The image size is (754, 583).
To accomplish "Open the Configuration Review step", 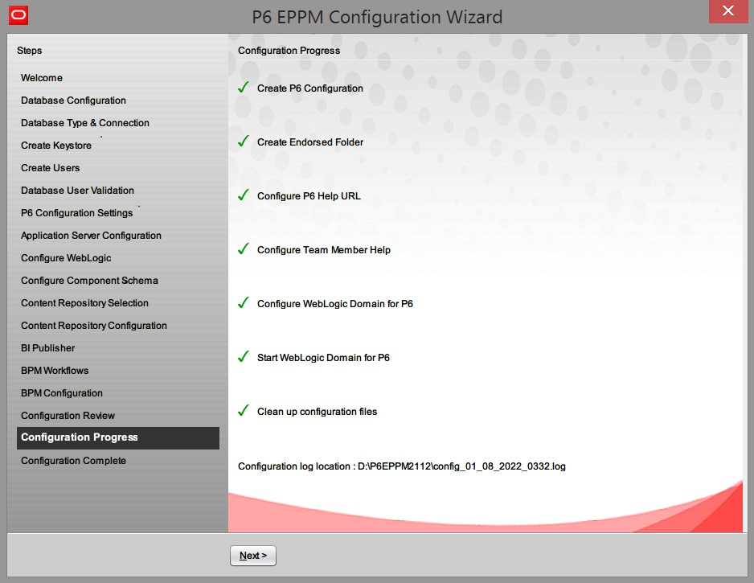I will [68, 416].
